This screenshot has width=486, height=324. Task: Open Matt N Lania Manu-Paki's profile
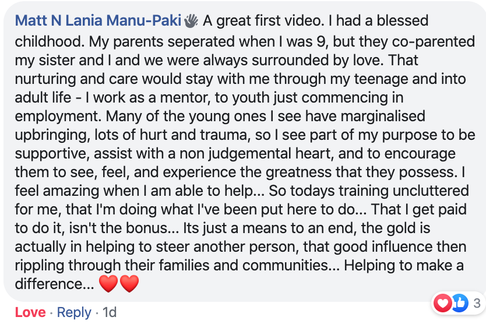point(98,21)
